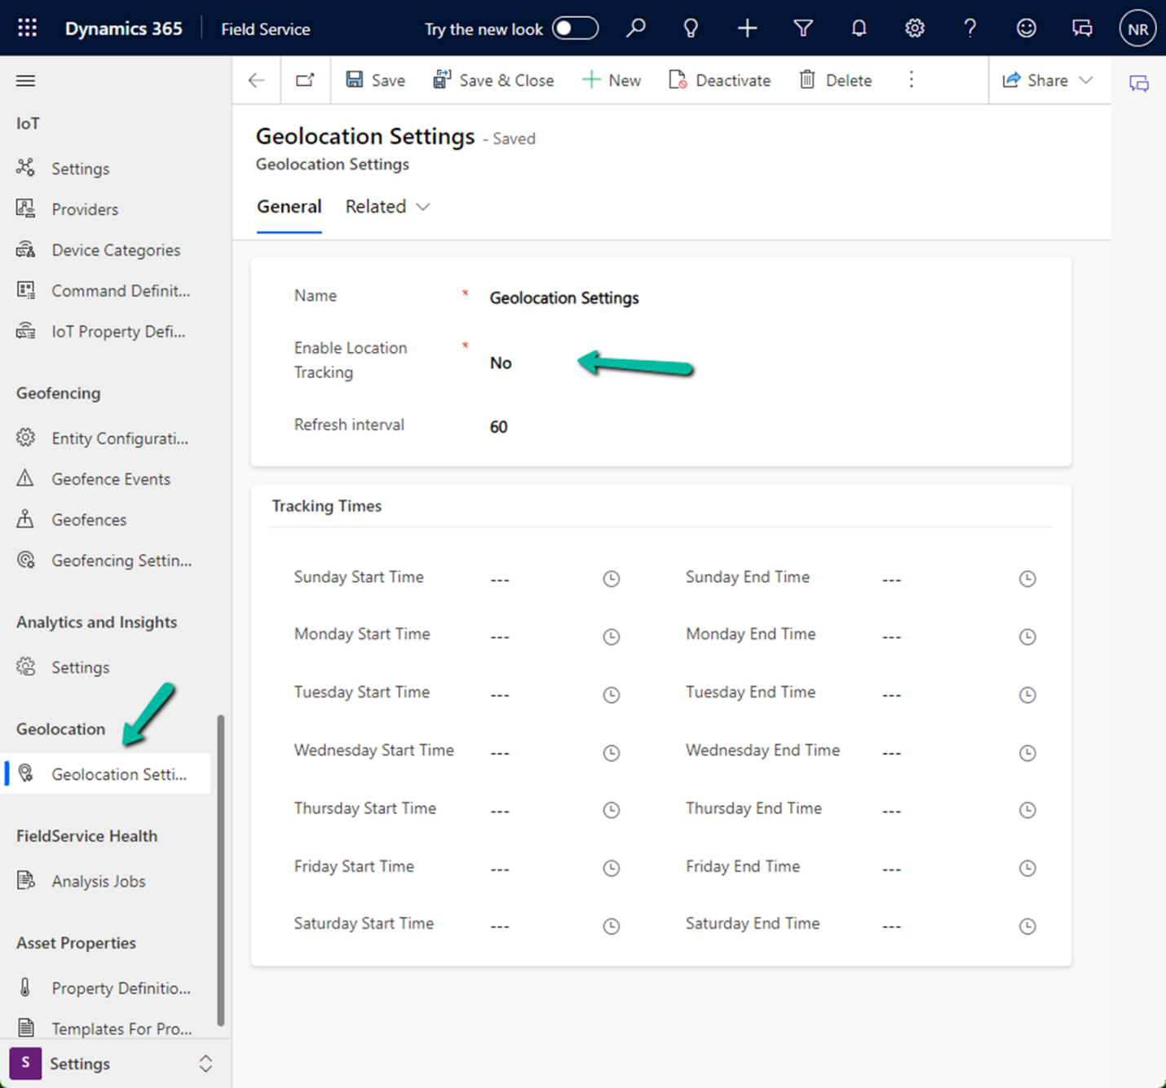Toggle the Try the new look switch
1166x1088 pixels.
click(x=575, y=29)
